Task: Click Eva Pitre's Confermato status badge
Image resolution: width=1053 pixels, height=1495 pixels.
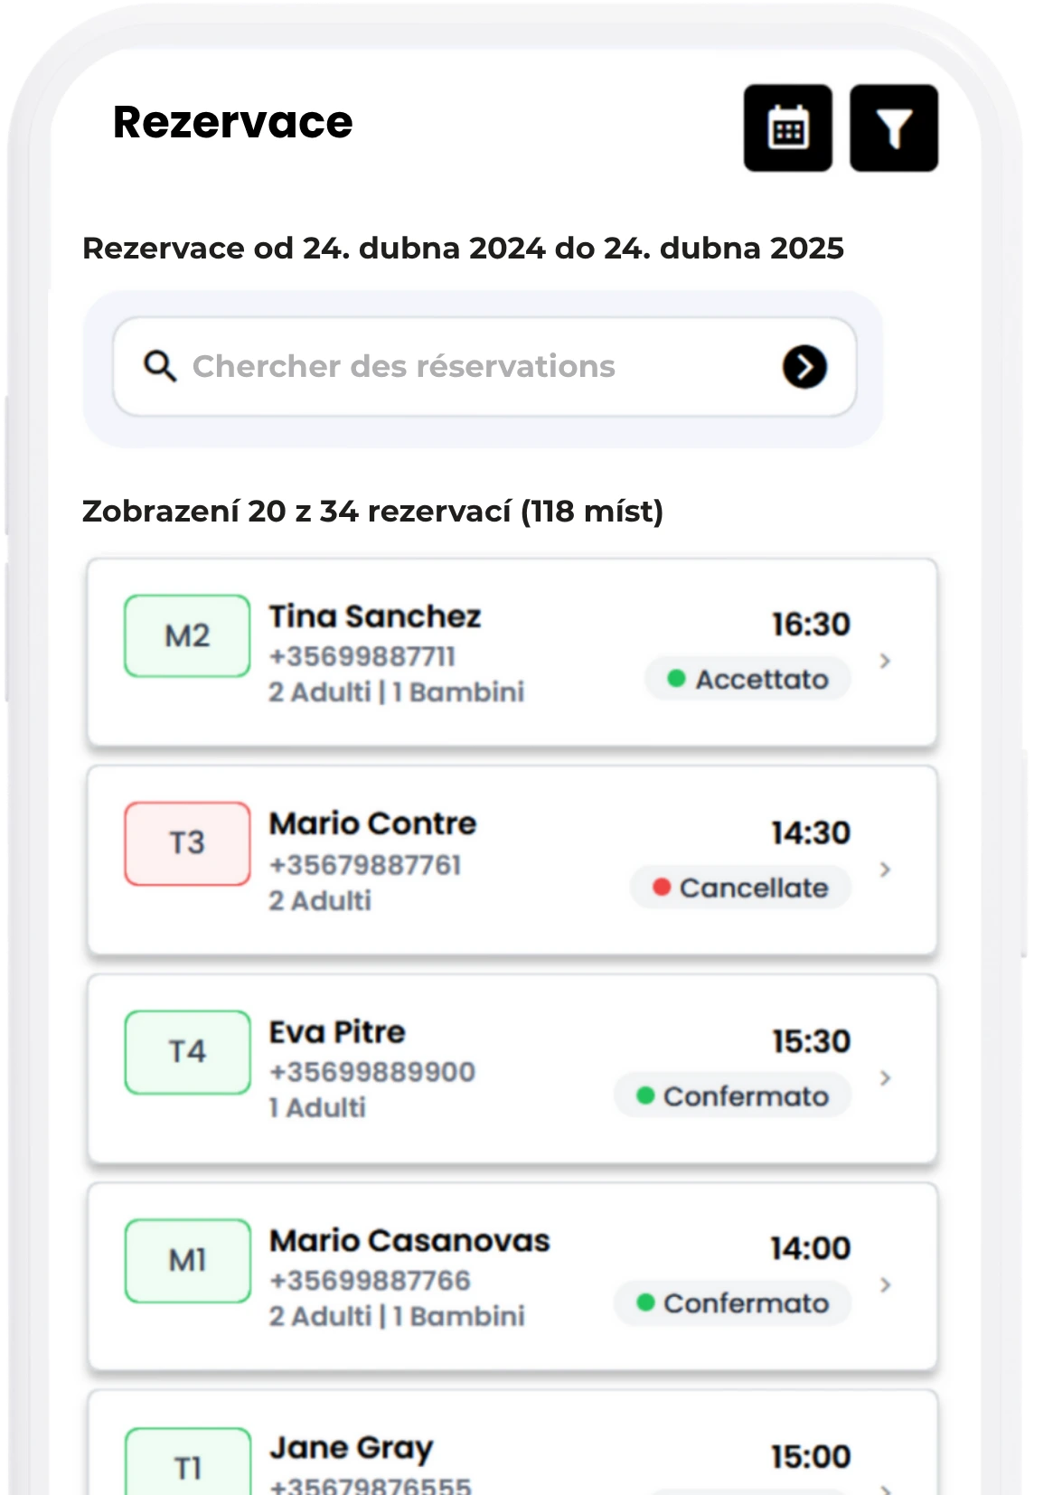Action: 732,1095
